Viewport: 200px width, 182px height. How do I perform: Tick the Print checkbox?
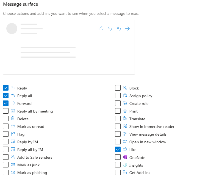coord(118,111)
